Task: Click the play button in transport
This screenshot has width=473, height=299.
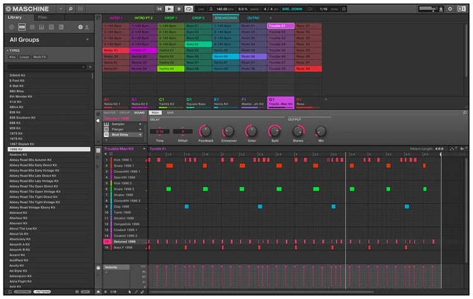Action: [169, 9]
